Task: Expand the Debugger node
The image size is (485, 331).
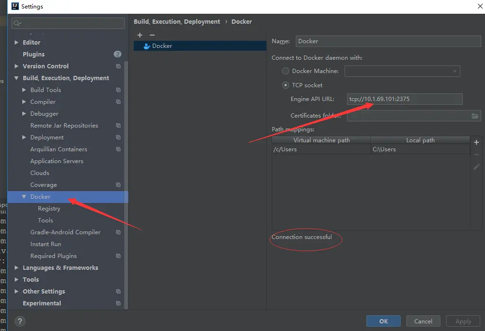Action: 24,113
